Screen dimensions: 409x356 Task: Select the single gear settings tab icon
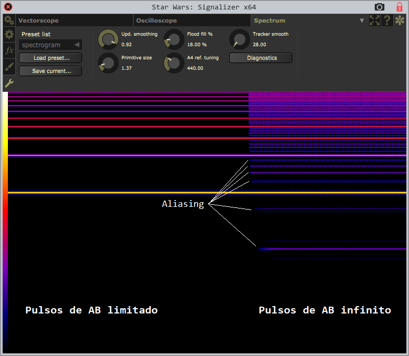9,34
